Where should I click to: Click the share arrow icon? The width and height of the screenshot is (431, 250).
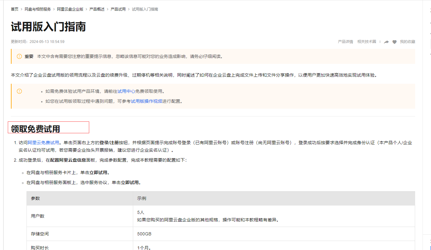pyautogui.click(x=386, y=42)
